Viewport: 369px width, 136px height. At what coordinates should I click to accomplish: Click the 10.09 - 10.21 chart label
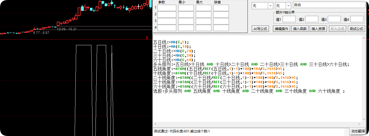(67, 29)
